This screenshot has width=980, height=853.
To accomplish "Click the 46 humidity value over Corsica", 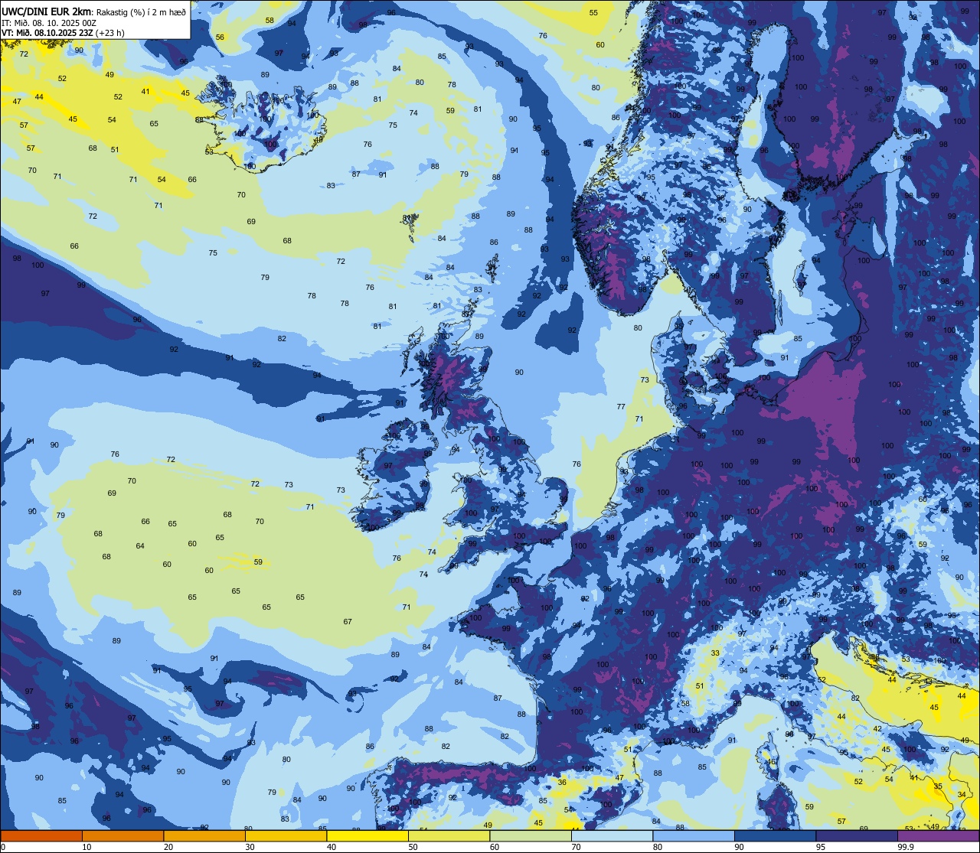I will pyautogui.click(x=772, y=762).
